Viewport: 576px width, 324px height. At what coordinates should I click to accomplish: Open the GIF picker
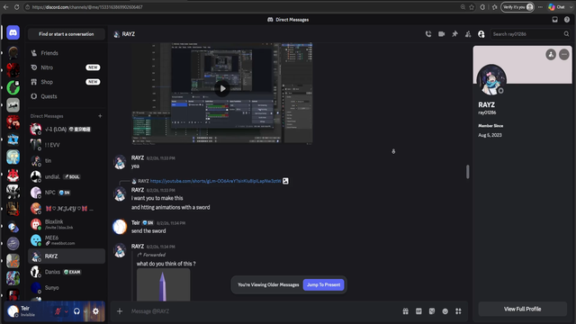tap(418, 311)
